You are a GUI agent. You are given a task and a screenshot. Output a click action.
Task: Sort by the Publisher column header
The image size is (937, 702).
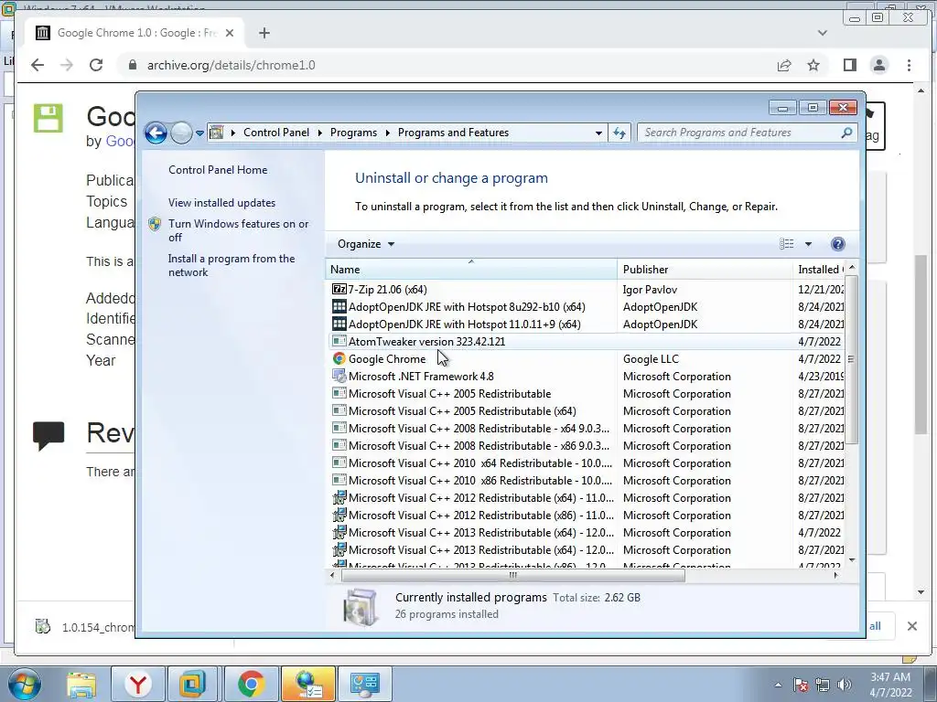705,270
